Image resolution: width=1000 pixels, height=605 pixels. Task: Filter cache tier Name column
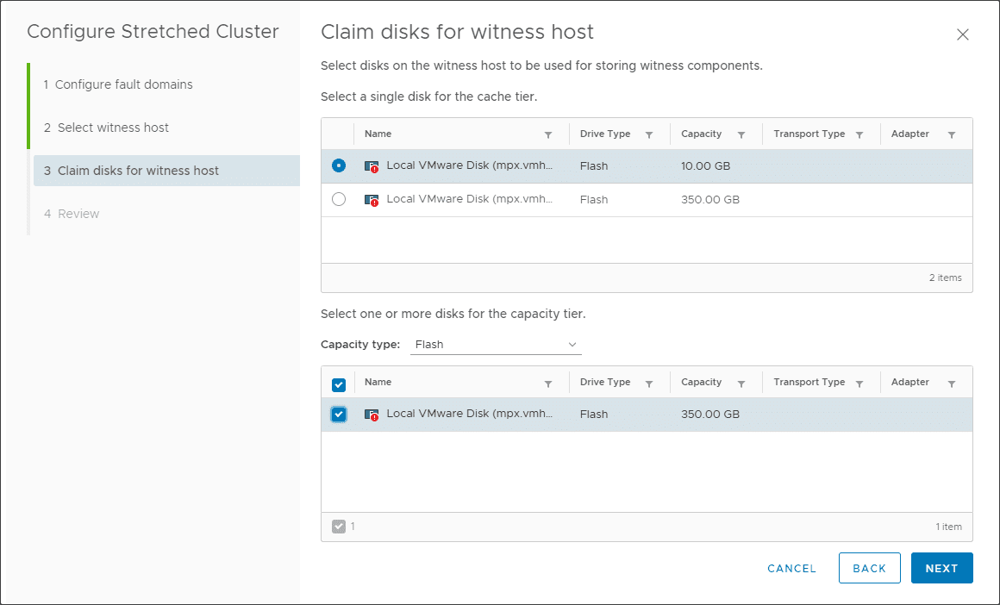[548, 134]
